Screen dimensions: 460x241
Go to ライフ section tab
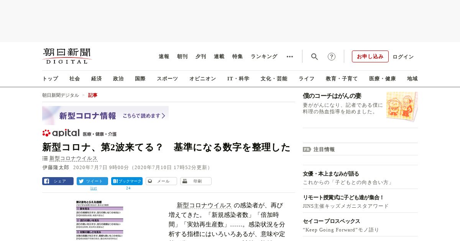pos(307,79)
